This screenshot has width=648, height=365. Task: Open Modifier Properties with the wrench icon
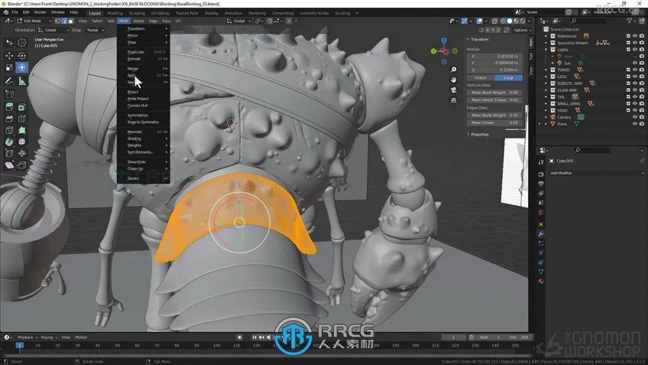tap(542, 232)
